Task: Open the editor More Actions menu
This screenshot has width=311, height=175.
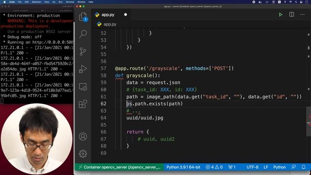Action: tap(302, 15)
